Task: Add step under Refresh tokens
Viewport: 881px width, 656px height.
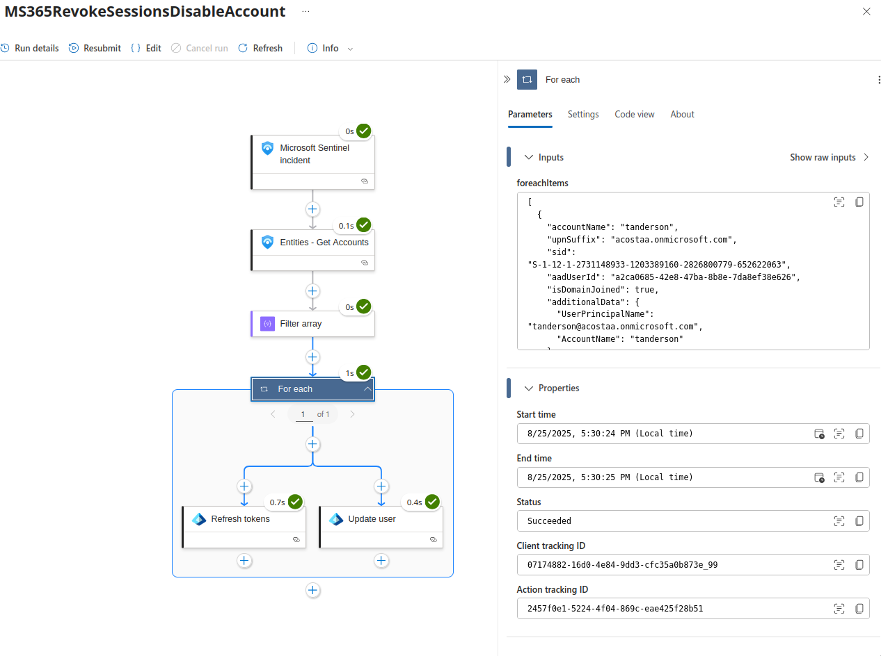Action: tap(244, 561)
